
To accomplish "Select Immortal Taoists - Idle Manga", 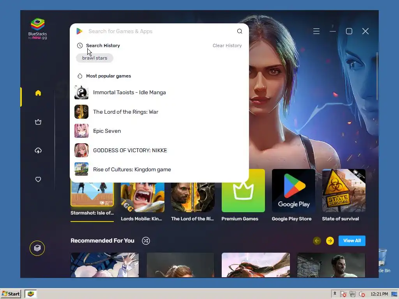I will 159,93.
